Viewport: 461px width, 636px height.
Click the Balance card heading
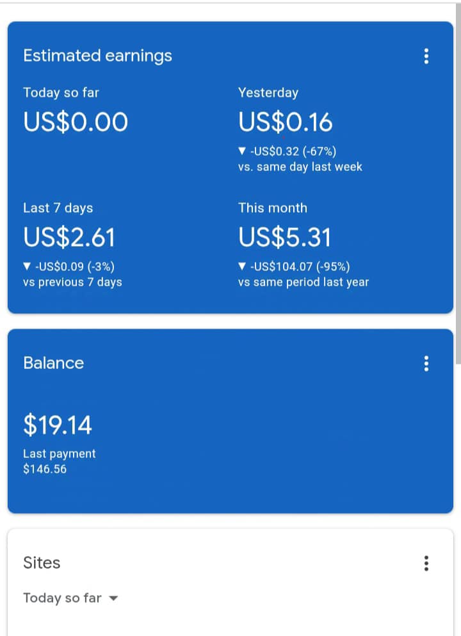53,363
